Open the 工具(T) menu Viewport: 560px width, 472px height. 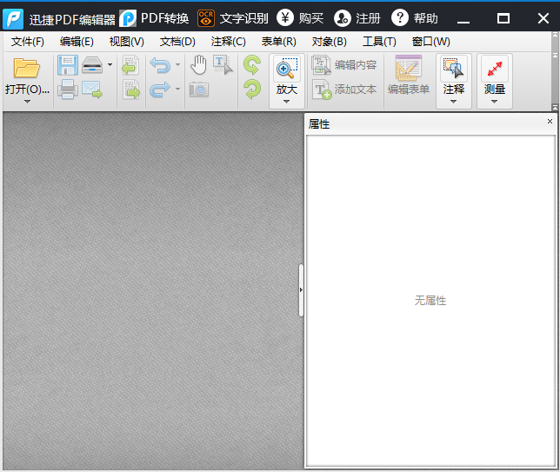379,42
